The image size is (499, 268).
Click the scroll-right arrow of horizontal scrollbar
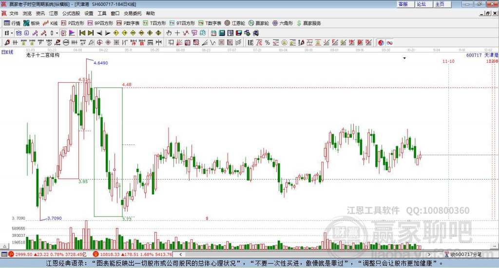tap(429, 254)
